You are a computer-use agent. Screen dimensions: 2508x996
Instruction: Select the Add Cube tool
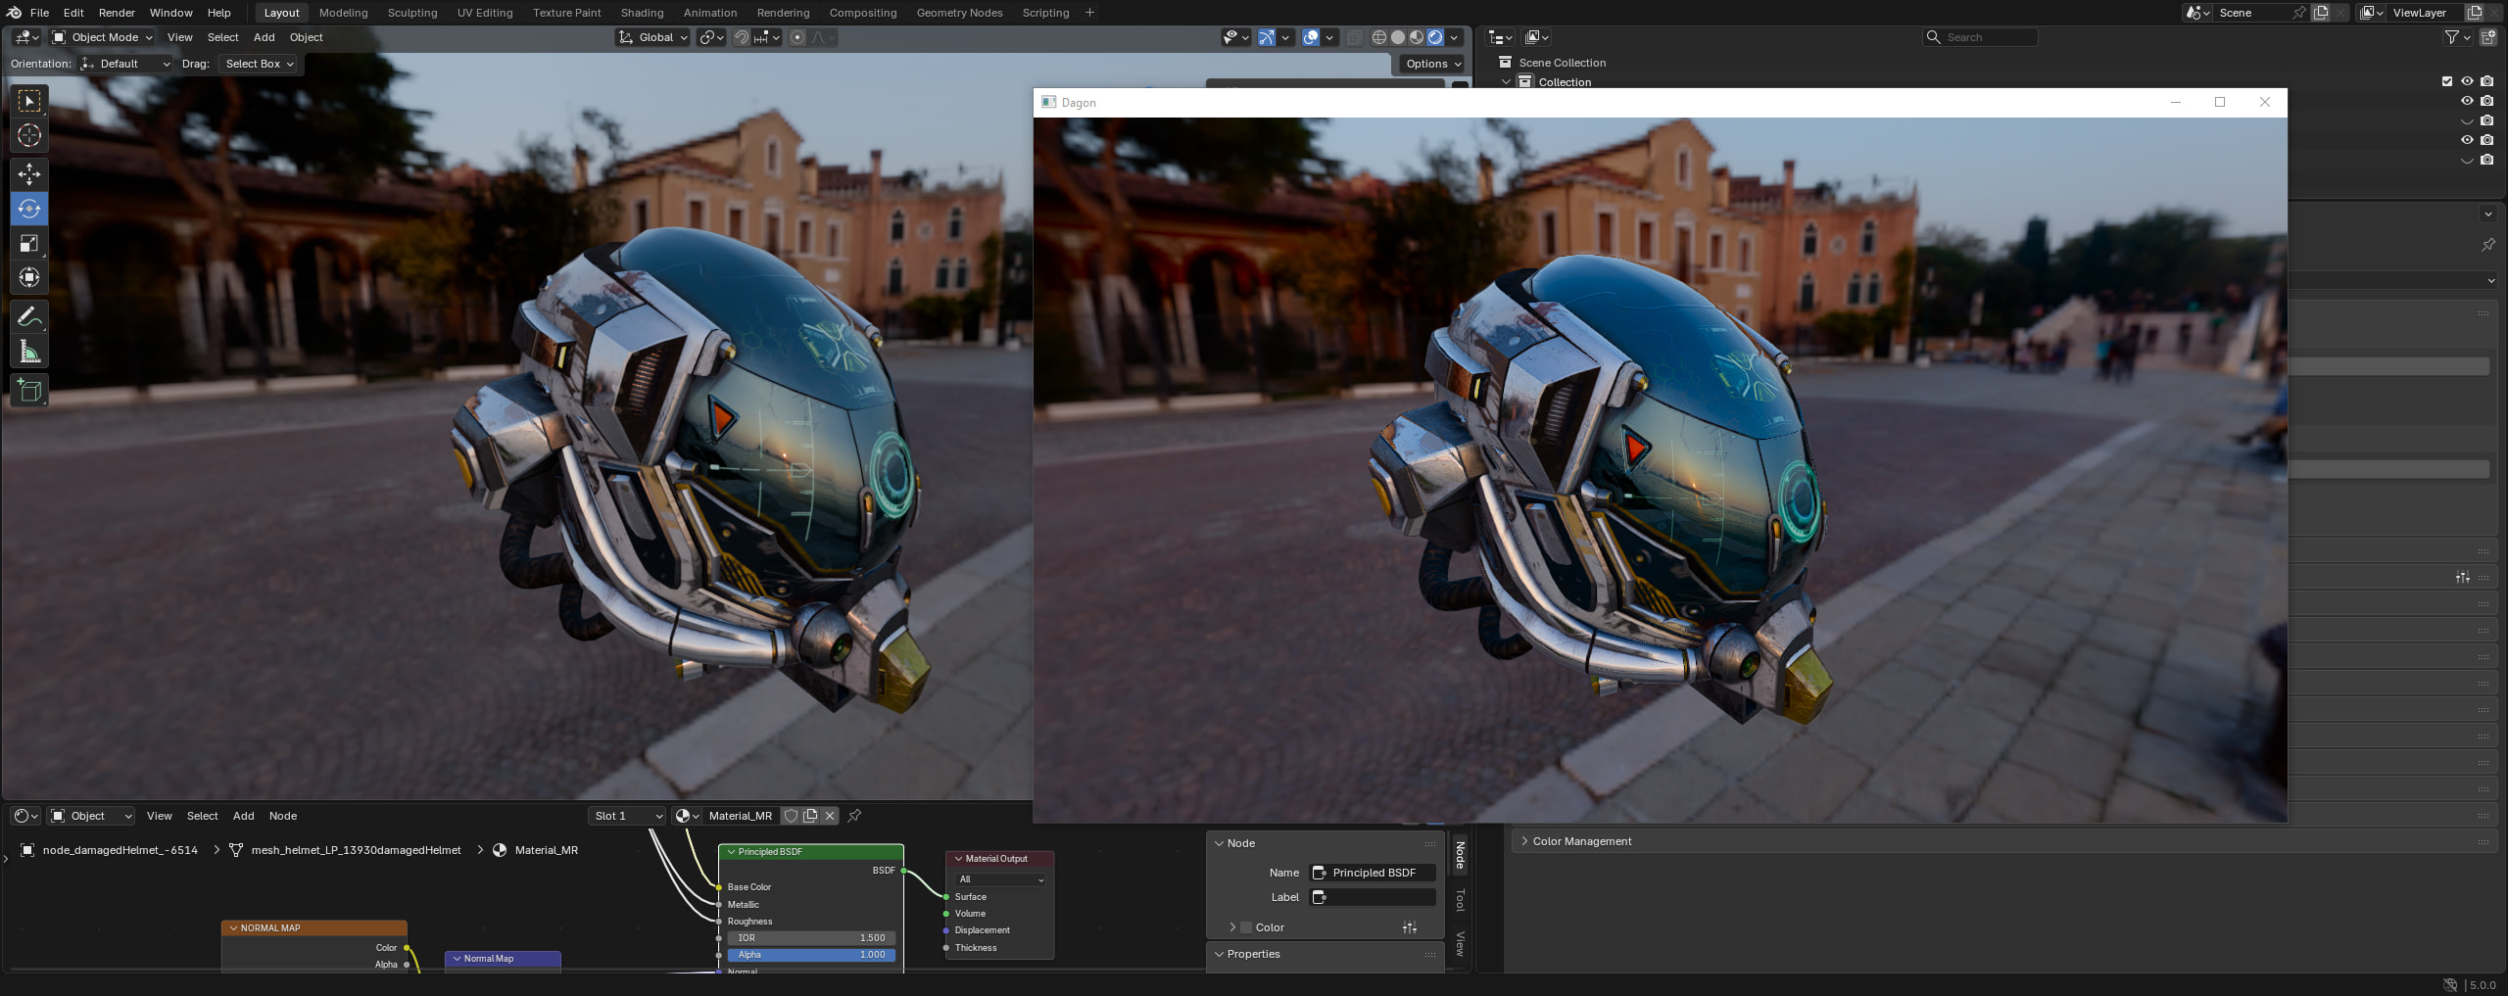pyautogui.click(x=29, y=390)
